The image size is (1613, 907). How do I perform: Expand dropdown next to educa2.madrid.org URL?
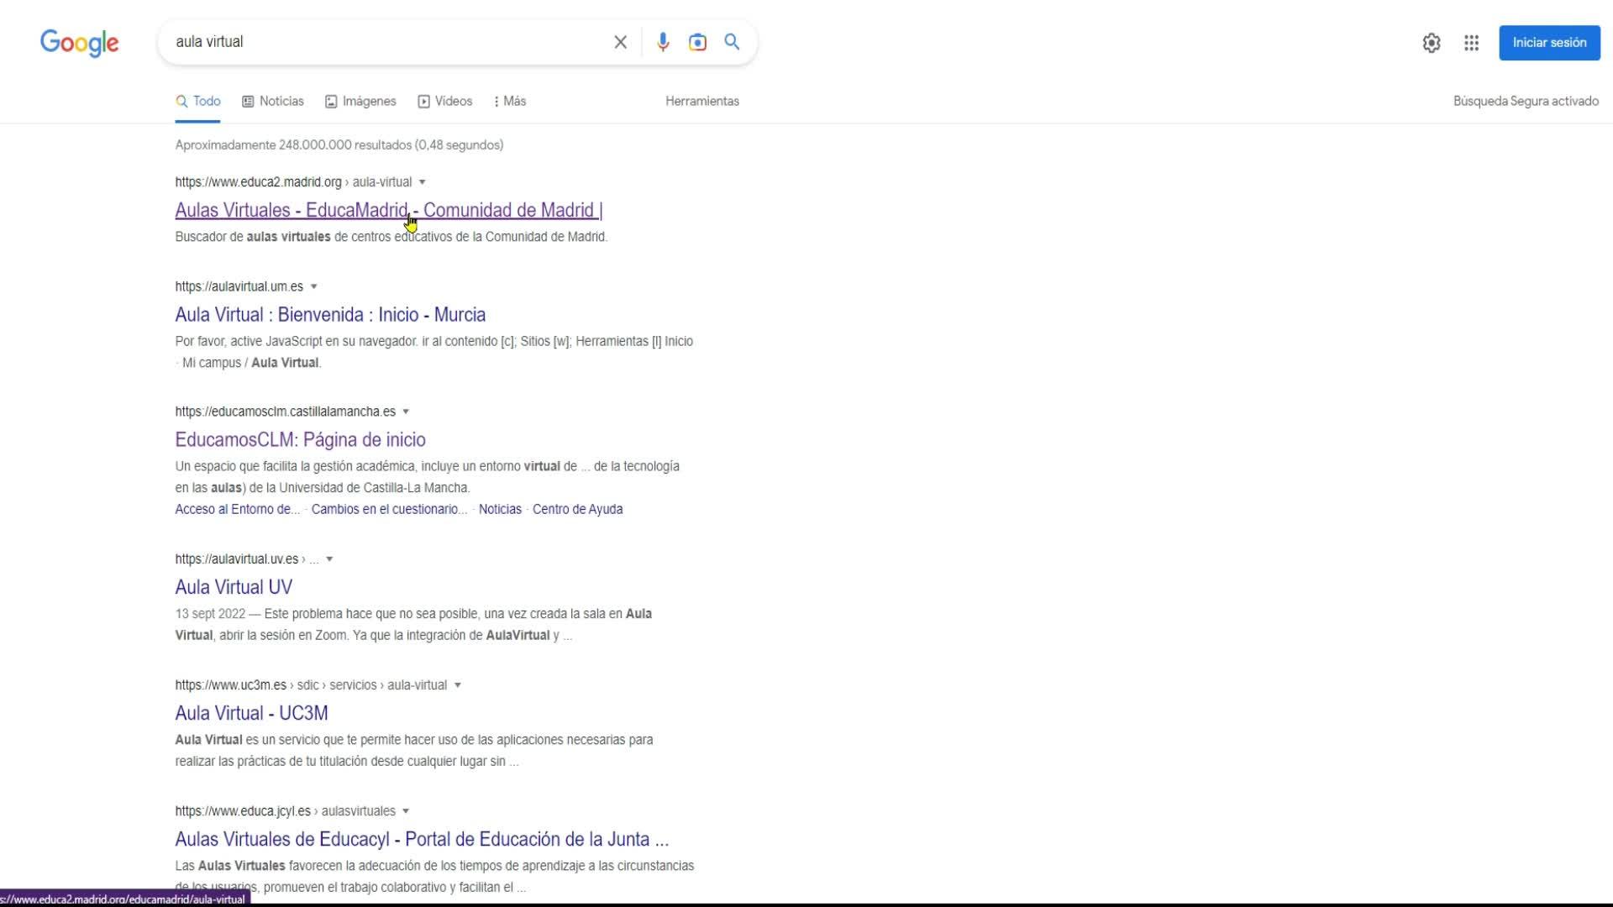pos(423,182)
